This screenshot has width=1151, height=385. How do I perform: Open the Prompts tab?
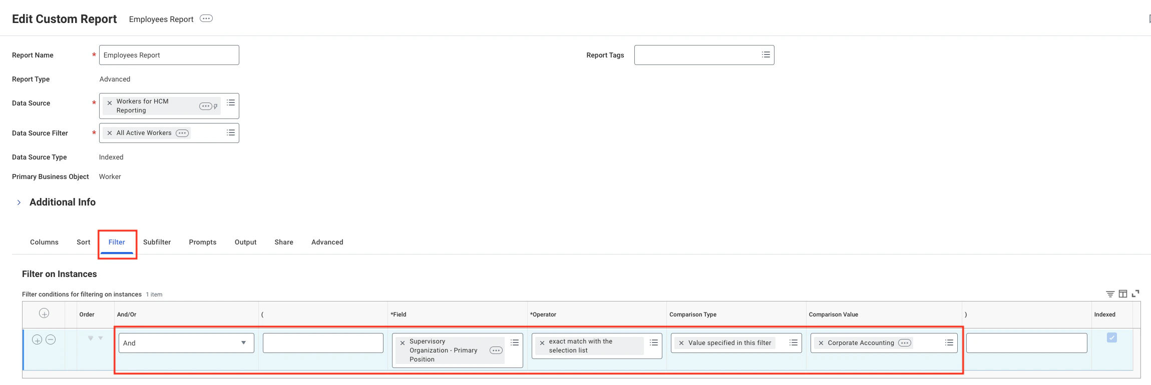tap(203, 242)
